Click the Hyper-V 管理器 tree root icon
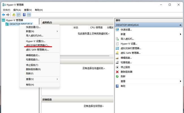 (x=3, y=20)
